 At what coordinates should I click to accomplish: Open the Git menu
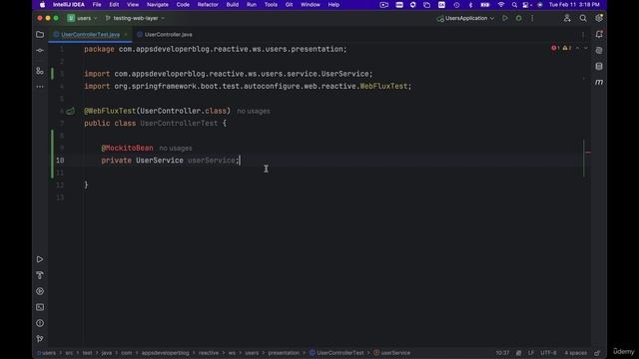[289, 5]
